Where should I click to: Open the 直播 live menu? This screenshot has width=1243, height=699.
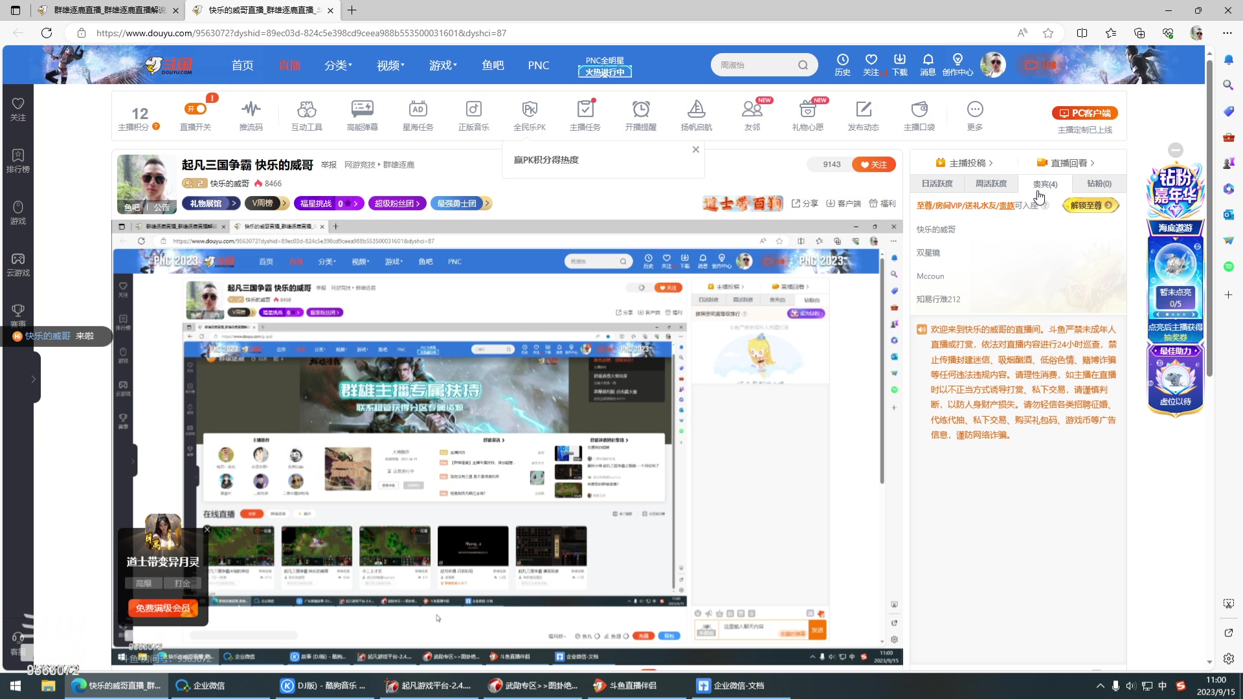pos(289,65)
